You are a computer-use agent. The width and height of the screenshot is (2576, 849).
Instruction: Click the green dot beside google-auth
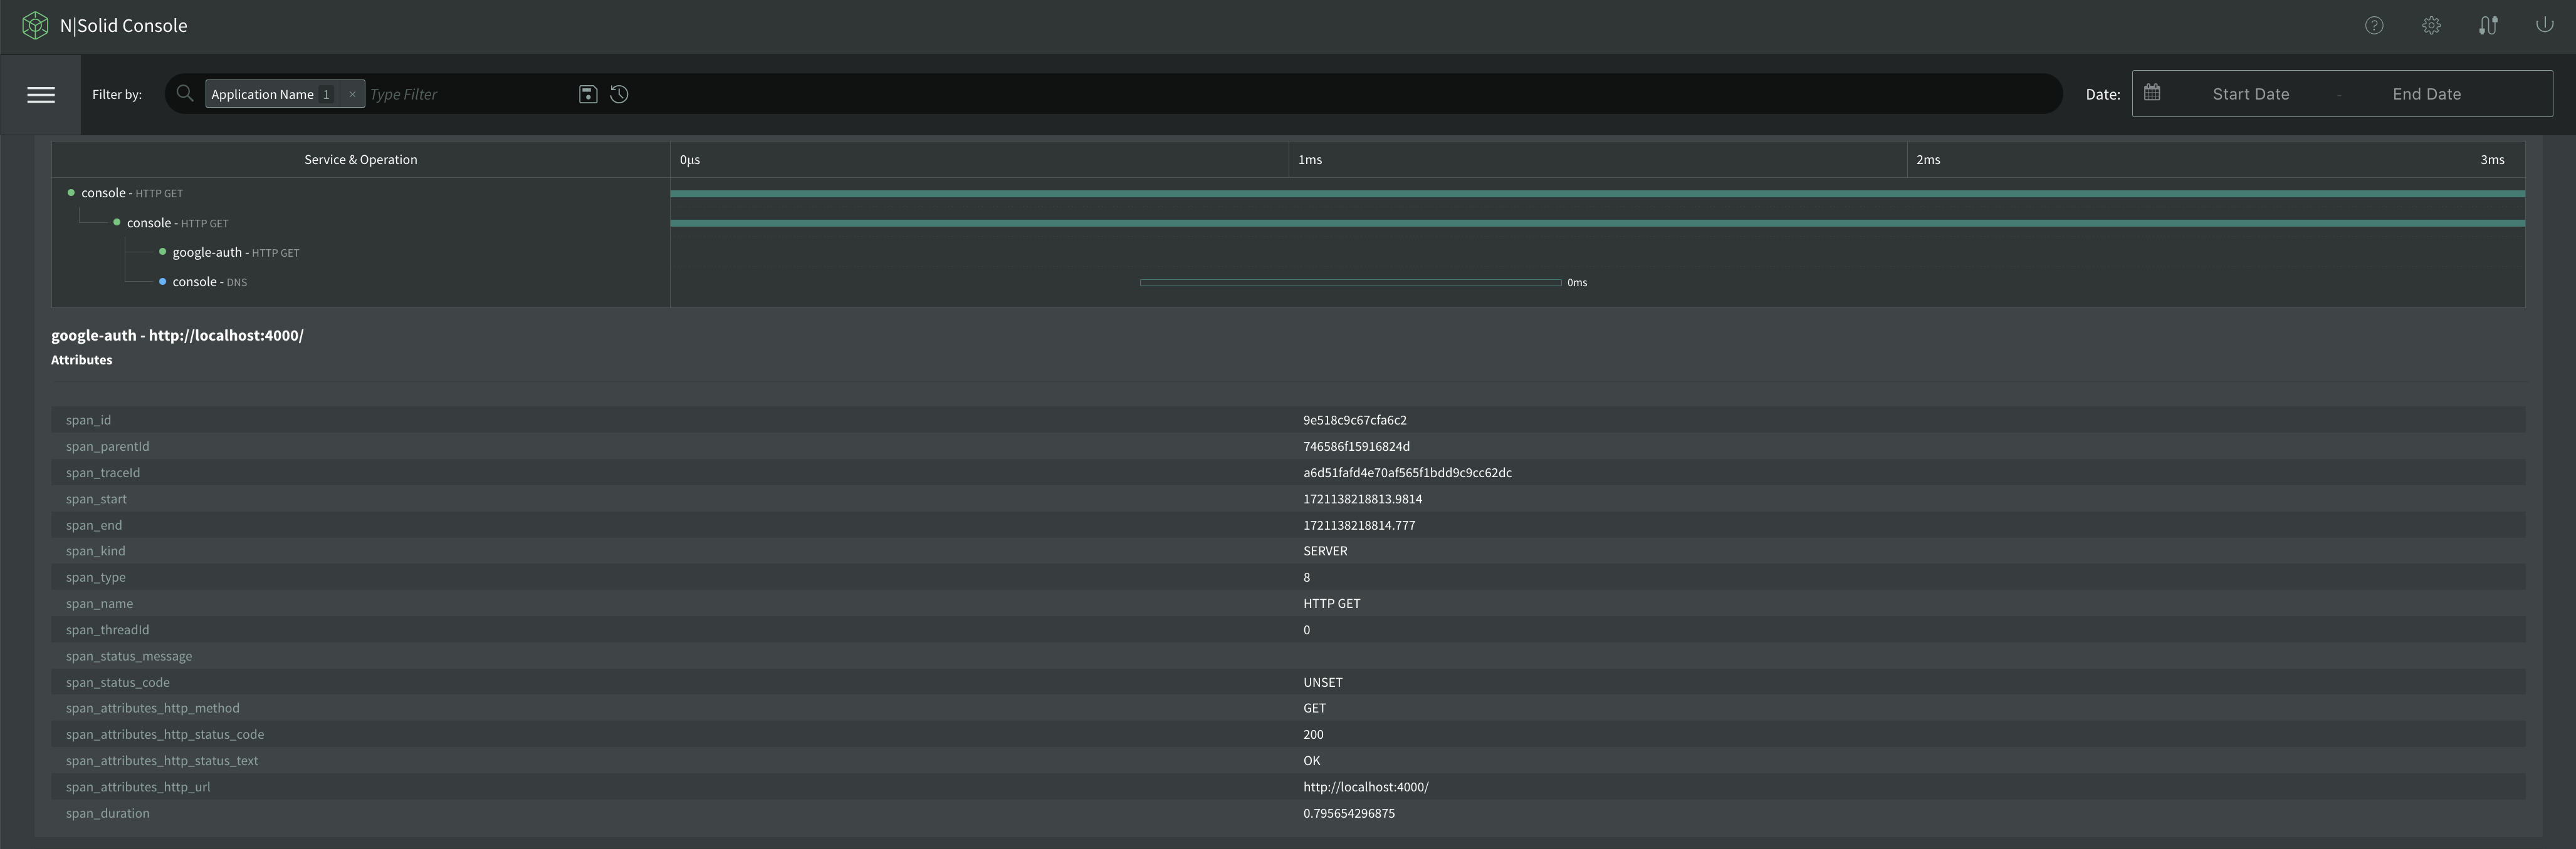(162, 252)
